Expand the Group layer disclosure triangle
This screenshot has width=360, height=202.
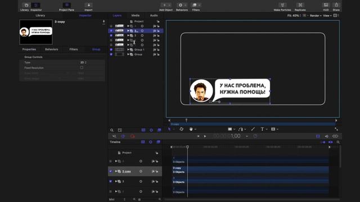[x=128, y=54]
